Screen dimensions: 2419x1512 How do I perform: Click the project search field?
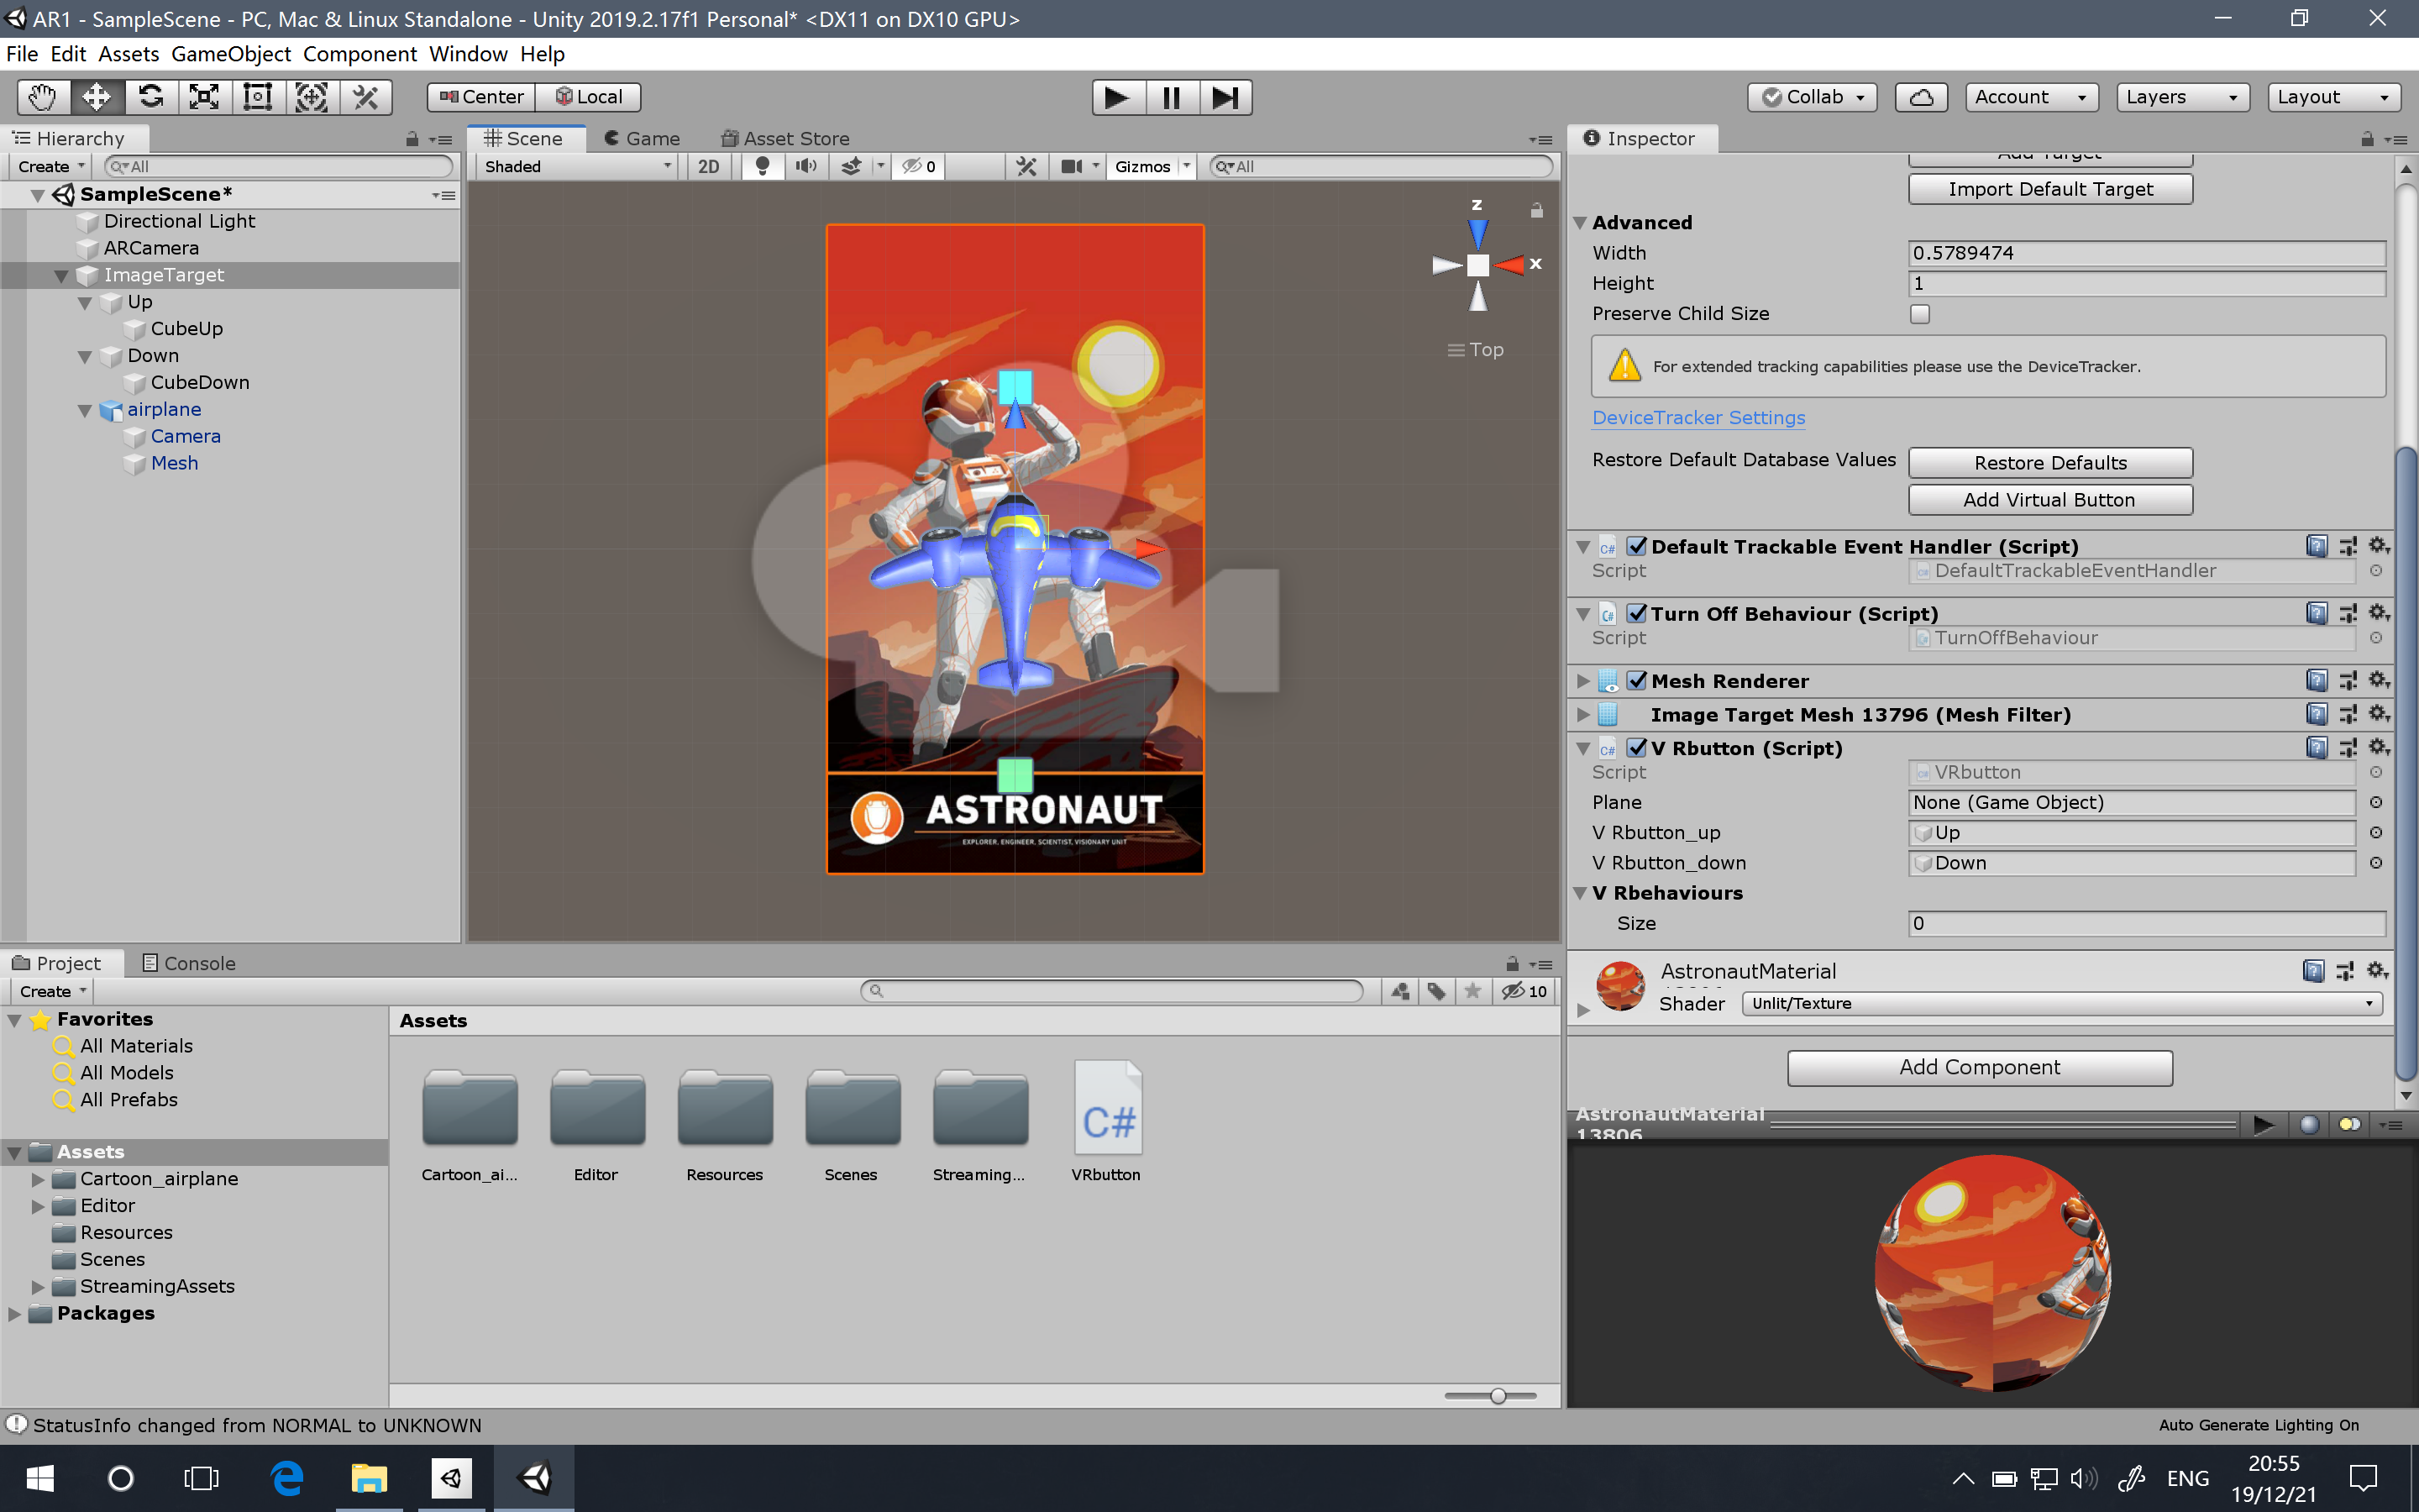1111,991
